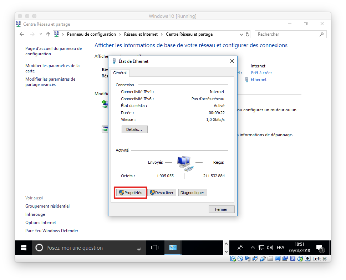Image resolution: width=346 pixels, height=280 pixels.
Task: Click the Désactiver button
Action: tap(162, 193)
